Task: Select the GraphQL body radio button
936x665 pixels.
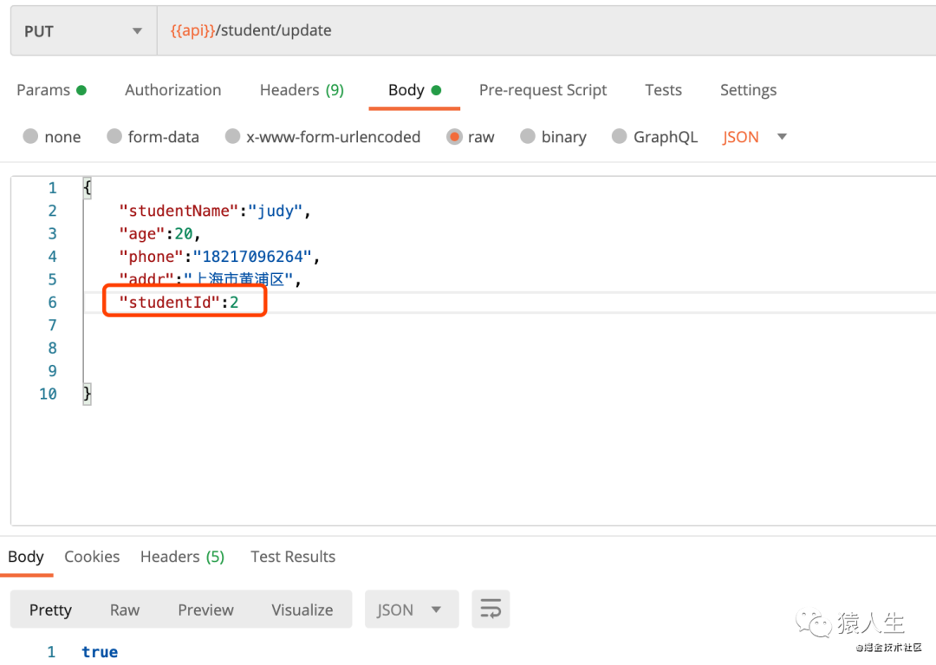Action: pyautogui.click(x=620, y=137)
